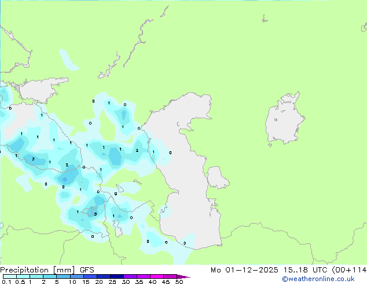
Task: Click the 0.1–0.5 mm legend color swatch
Action: pos(10,276)
